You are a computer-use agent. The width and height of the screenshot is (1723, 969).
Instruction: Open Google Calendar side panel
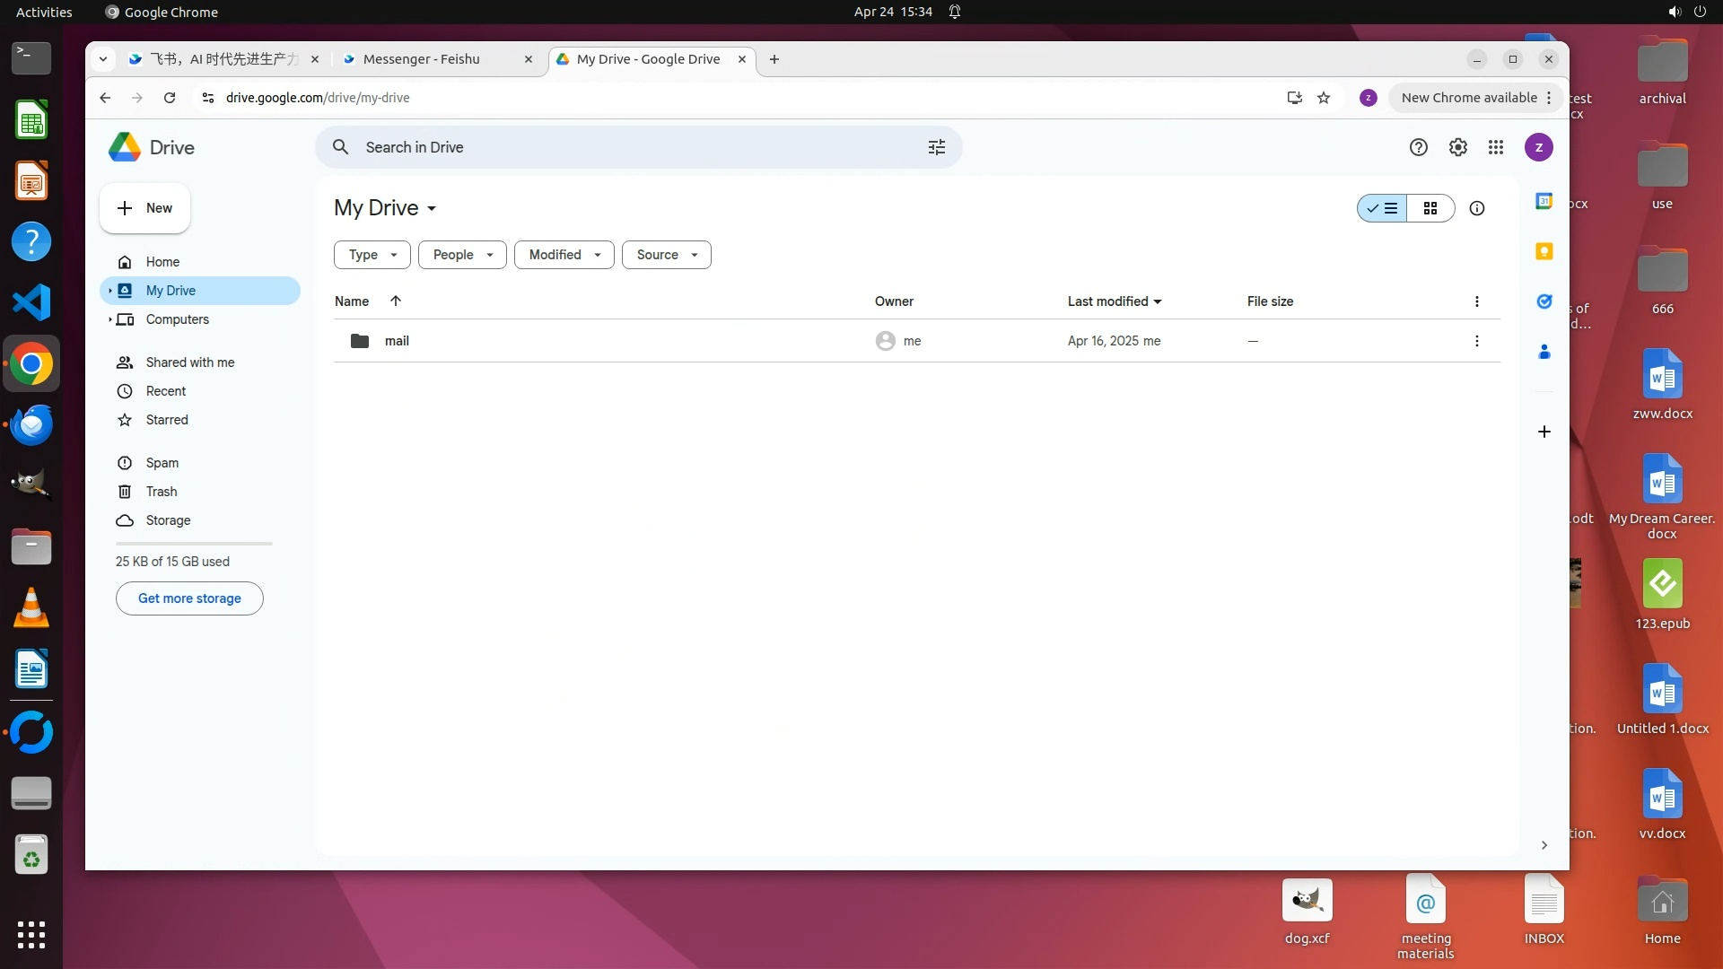tap(1544, 201)
